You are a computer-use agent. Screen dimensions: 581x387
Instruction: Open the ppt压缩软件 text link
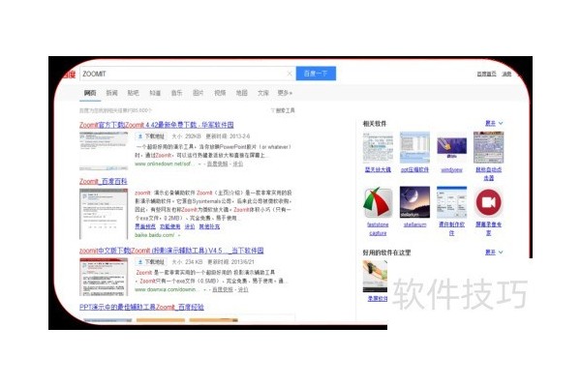414,169
